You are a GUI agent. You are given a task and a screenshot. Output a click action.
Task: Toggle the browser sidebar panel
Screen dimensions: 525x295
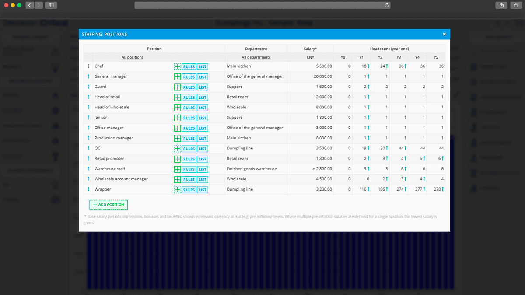[51, 5]
